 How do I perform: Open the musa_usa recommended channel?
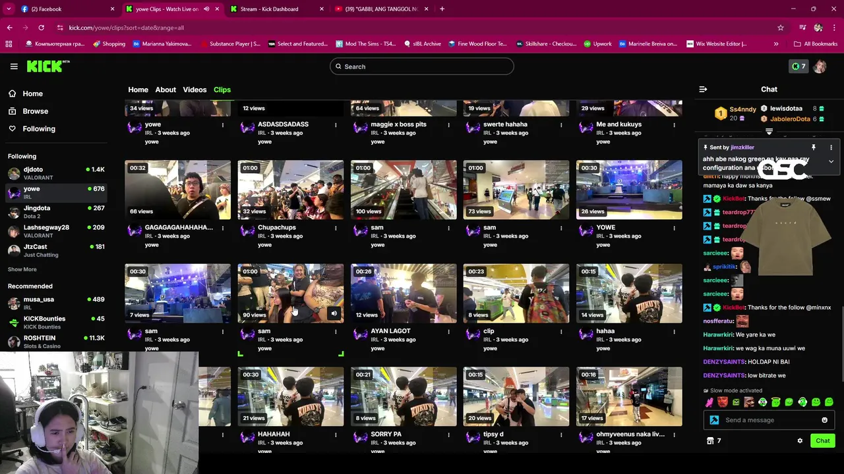pos(56,303)
